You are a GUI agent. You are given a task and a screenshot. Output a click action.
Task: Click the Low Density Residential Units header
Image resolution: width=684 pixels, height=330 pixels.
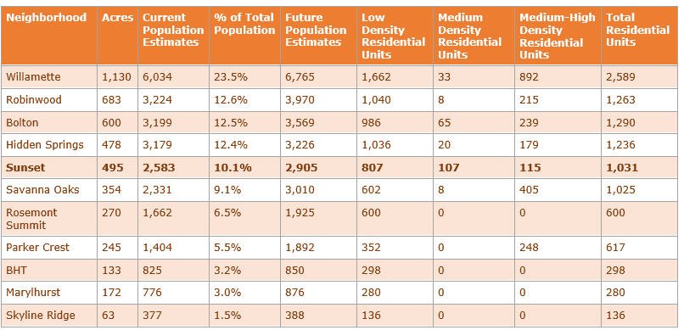click(395, 36)
